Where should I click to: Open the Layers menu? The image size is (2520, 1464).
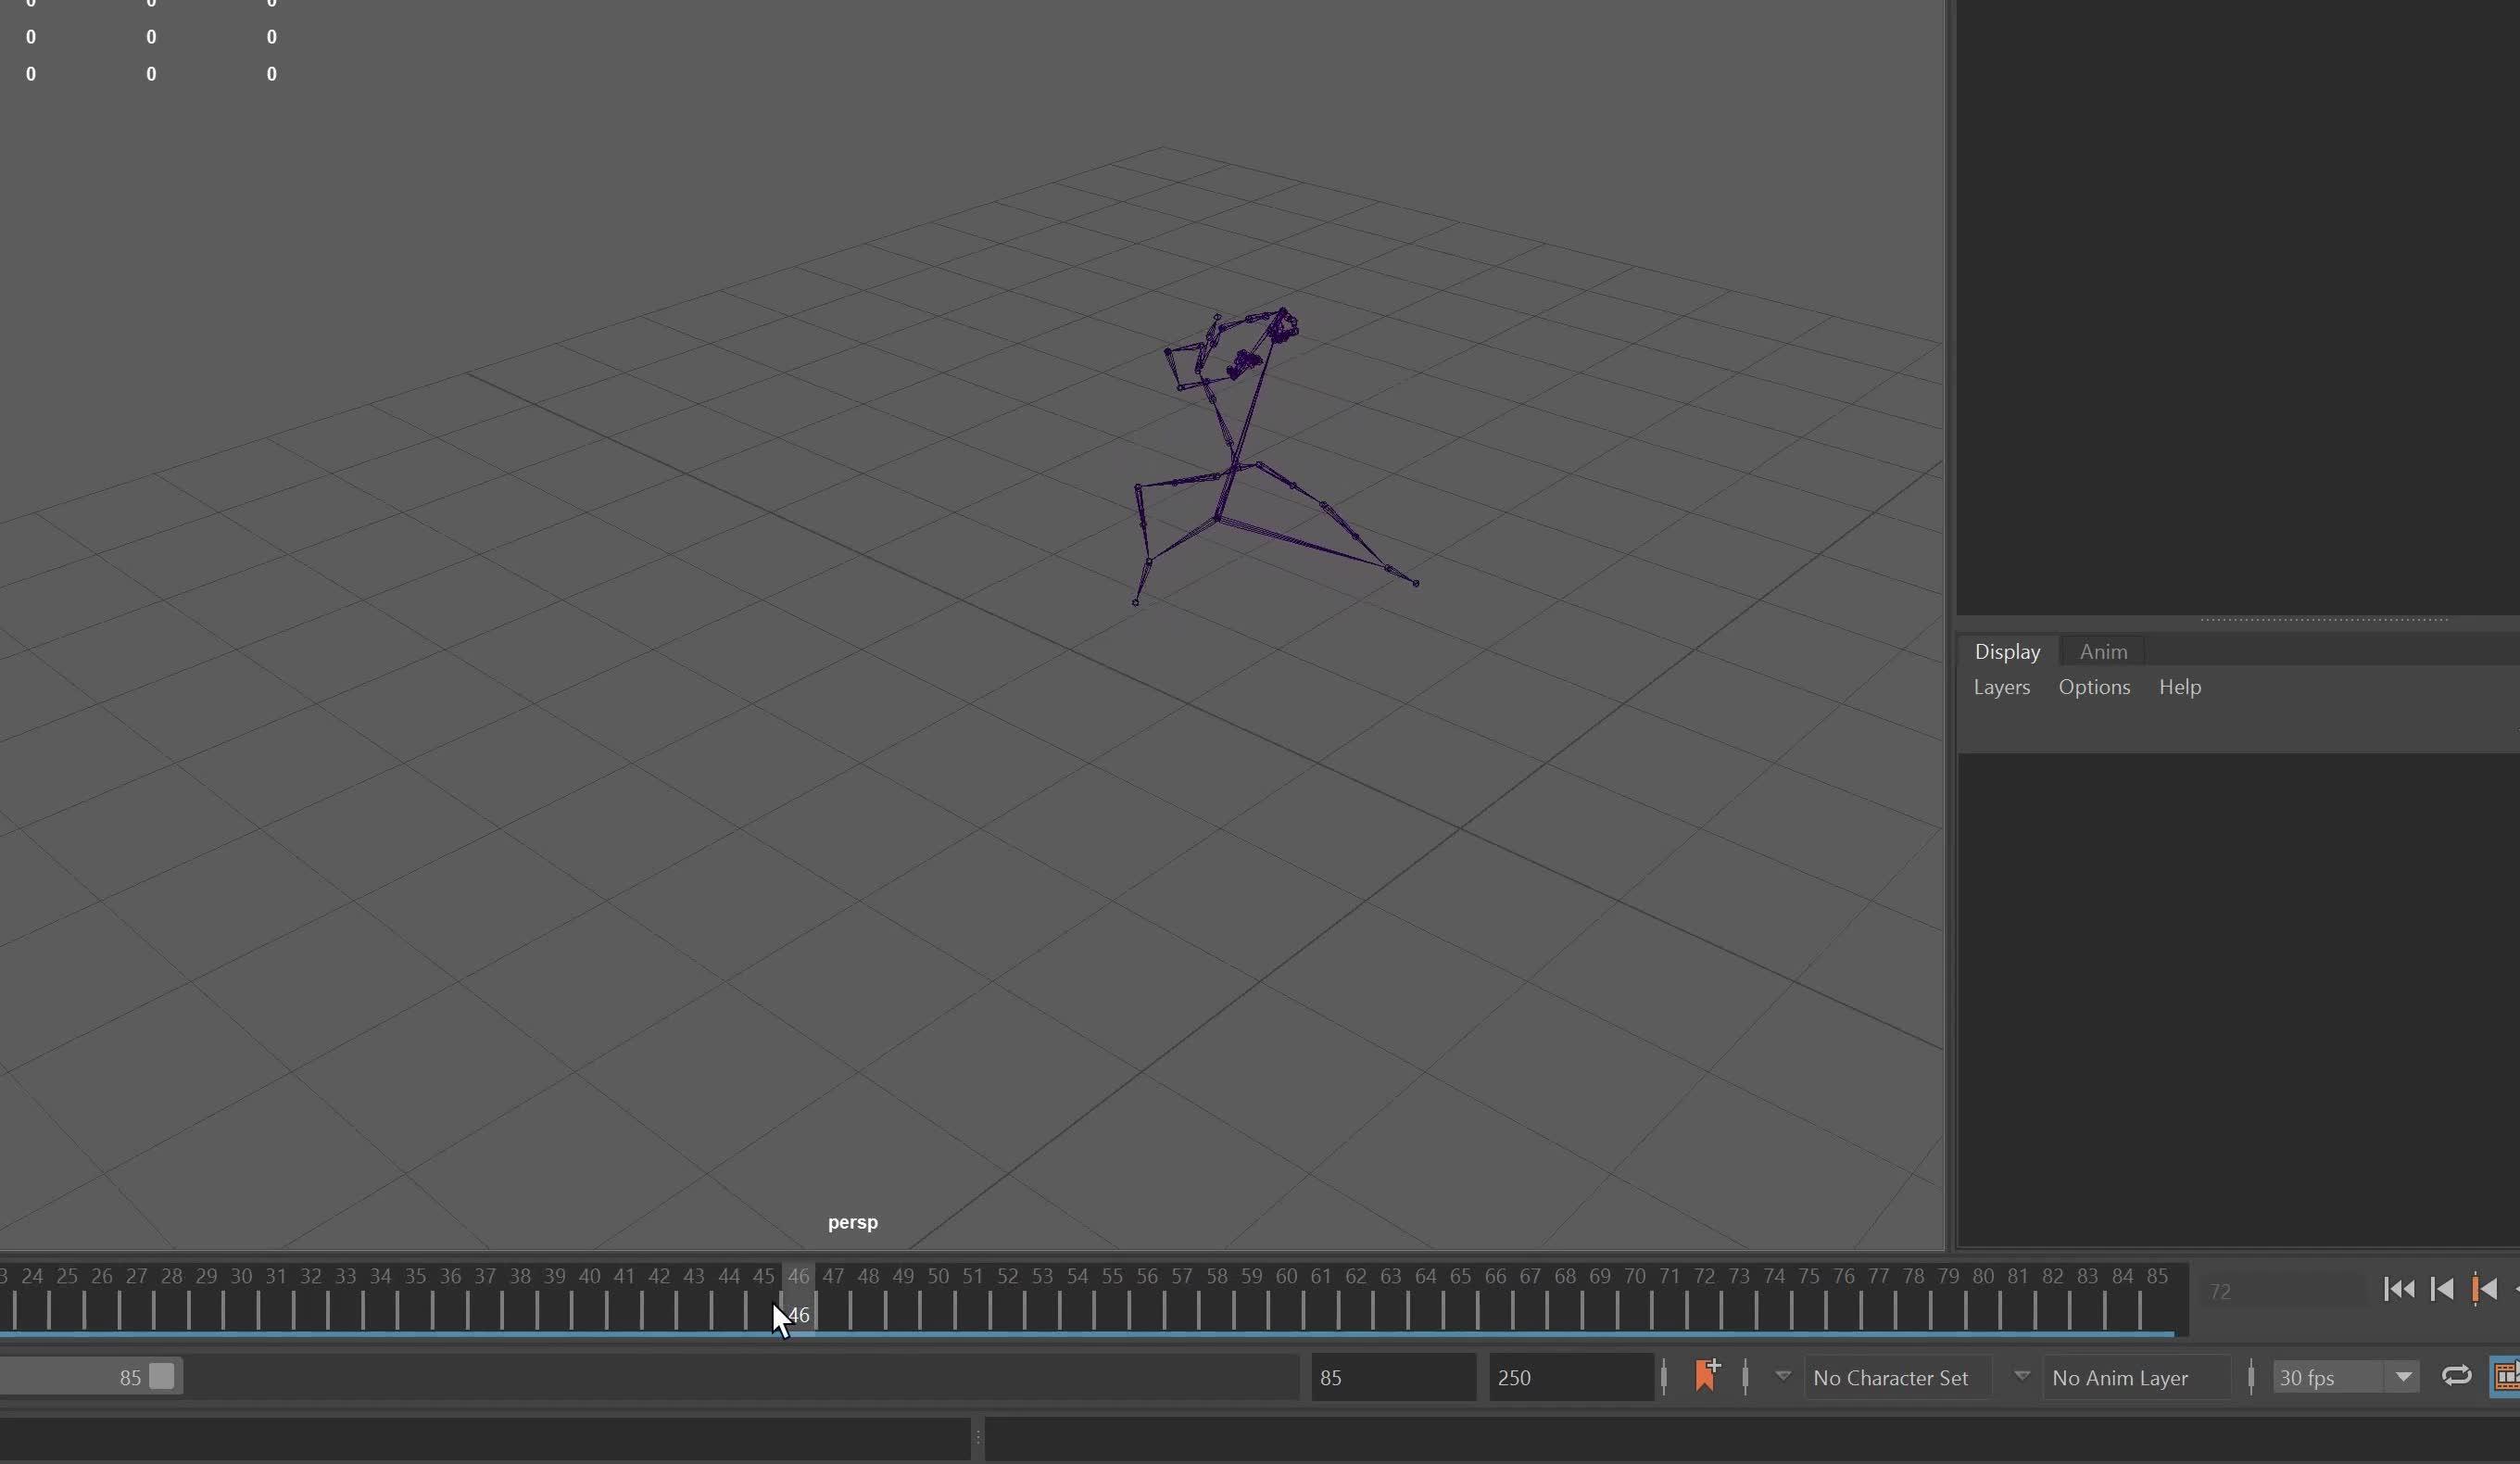pos(2000,687)
